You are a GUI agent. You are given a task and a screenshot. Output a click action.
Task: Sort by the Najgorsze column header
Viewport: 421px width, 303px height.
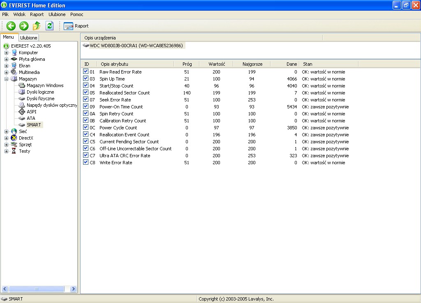pyautogui.click(x=252, y=64)
